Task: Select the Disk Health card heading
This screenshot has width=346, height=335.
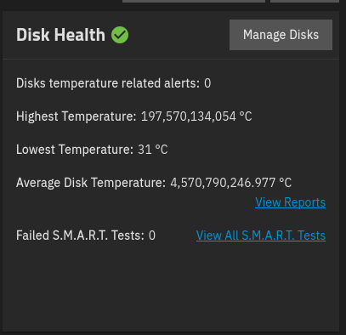Action: coord(60,35)
